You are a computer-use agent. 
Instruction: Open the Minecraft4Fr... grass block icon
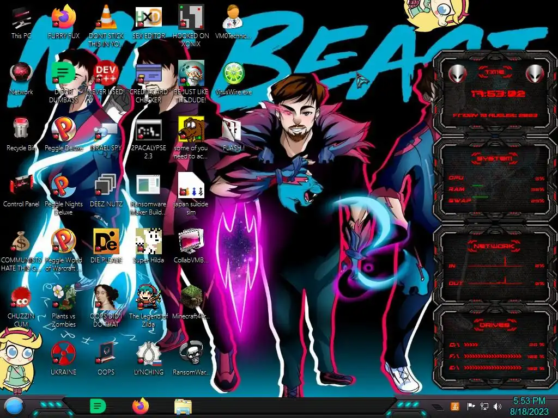click(x=191, y=302)
